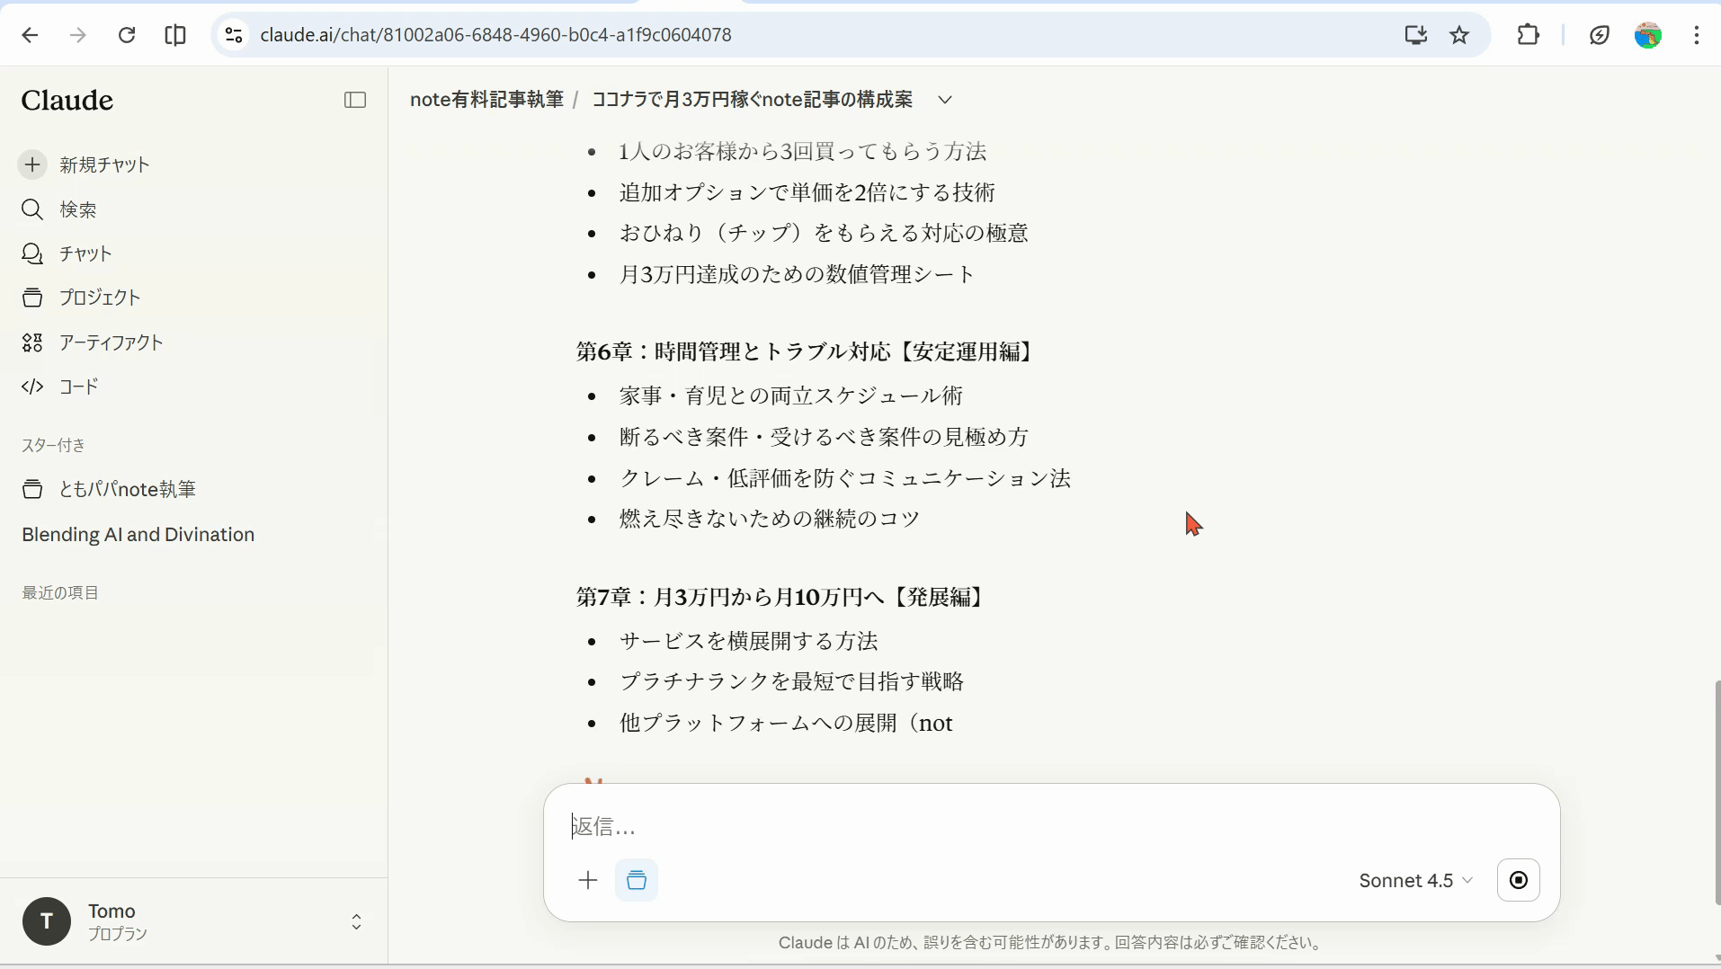Add attachment with plus button
The image size is (1721, 969).
point(588,880)
